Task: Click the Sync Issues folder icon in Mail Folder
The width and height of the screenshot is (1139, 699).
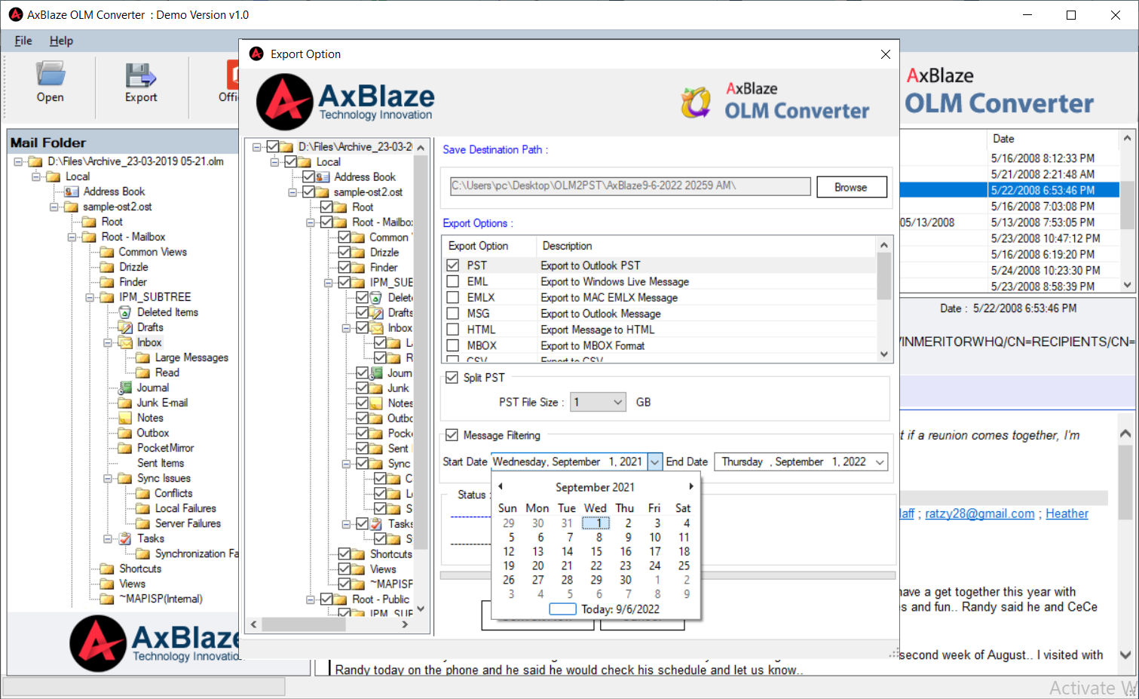Action: (125, 478)
